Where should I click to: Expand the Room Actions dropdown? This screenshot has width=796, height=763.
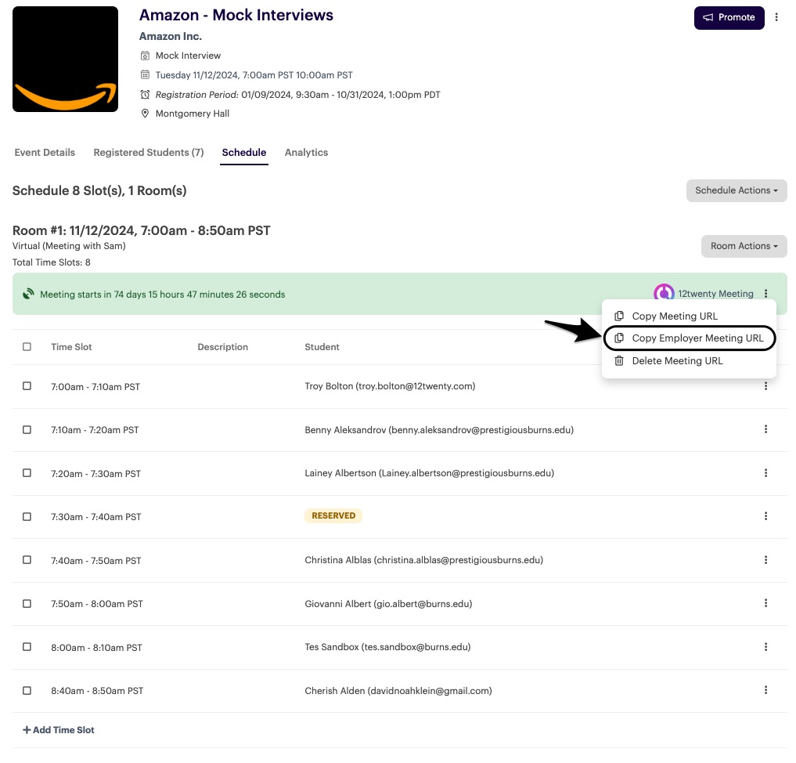744,246
